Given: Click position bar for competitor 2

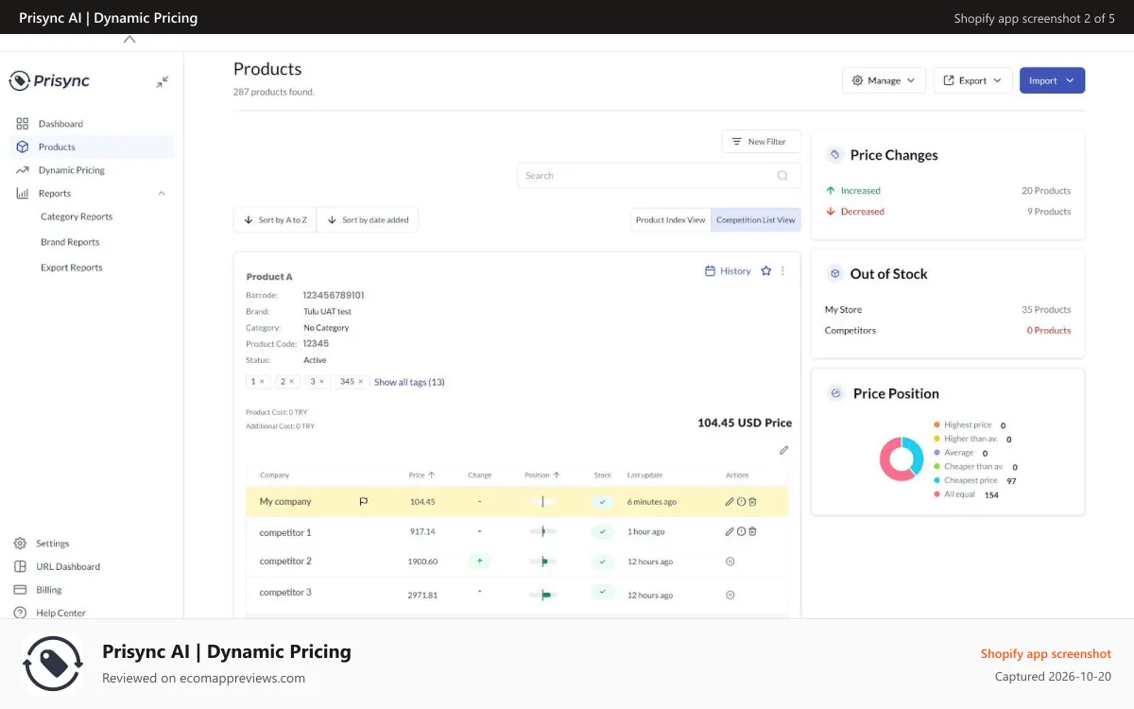Looking at the screenshot, I should tap(542, 562).
